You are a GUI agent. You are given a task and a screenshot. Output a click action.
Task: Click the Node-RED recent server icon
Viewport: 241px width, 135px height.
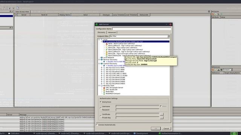[x=104, y=91]
